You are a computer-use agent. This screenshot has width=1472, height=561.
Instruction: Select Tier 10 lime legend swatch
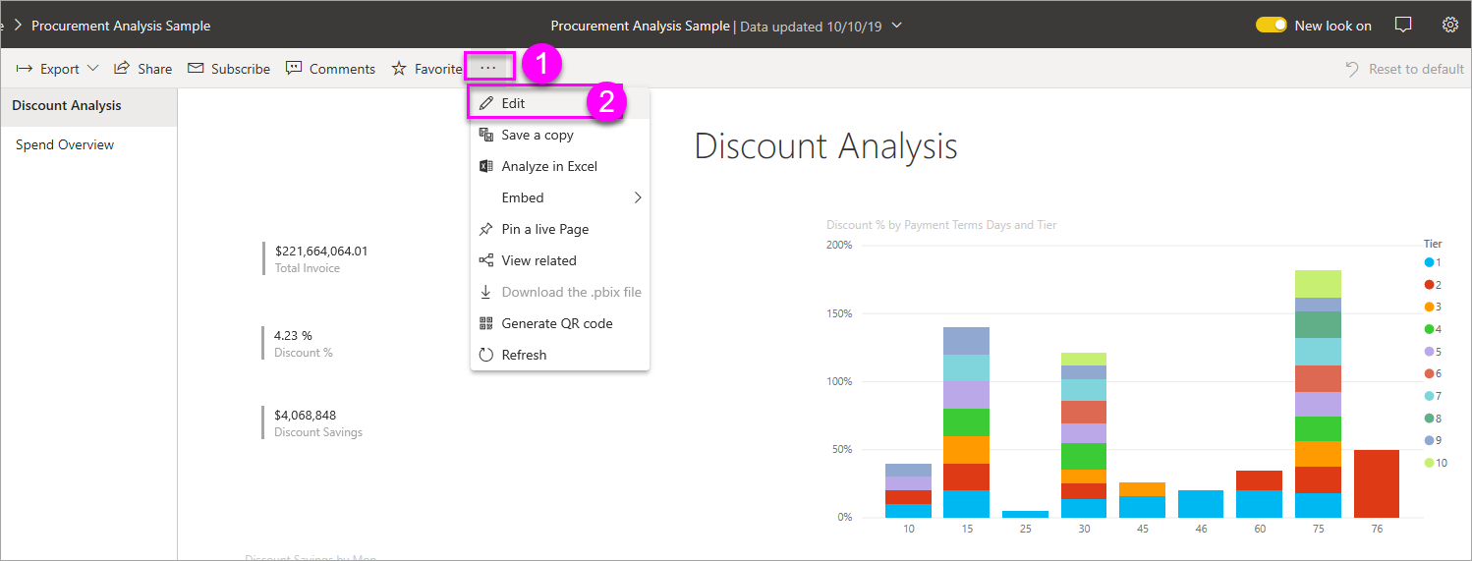pos(1429,463)
